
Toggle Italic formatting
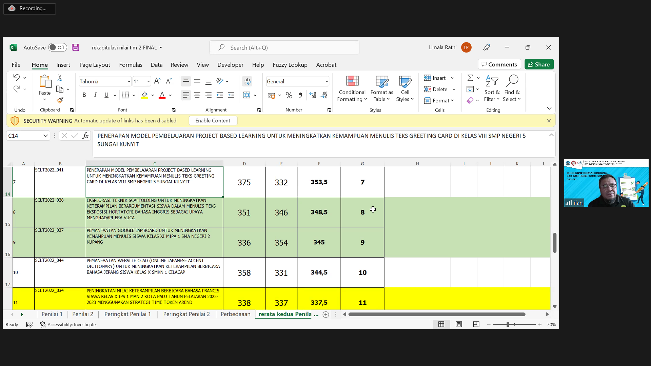(x=95, y=95)
